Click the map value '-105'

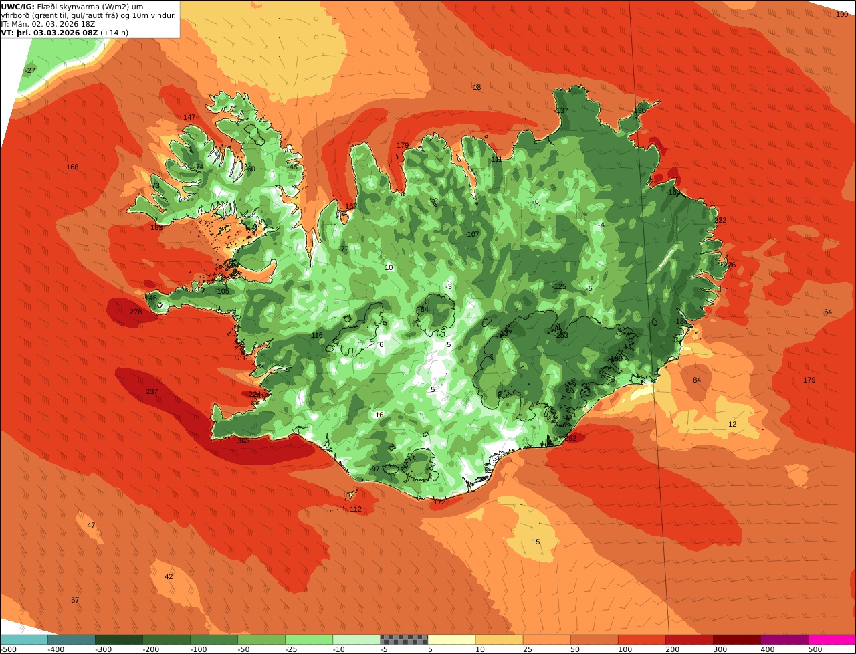(x=222, y=291)
